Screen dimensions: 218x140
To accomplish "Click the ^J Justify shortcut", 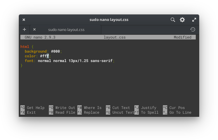I will point(145,108).
